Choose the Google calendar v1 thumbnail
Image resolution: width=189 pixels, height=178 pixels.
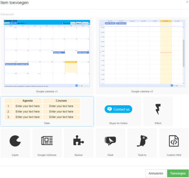pos(47,54)
